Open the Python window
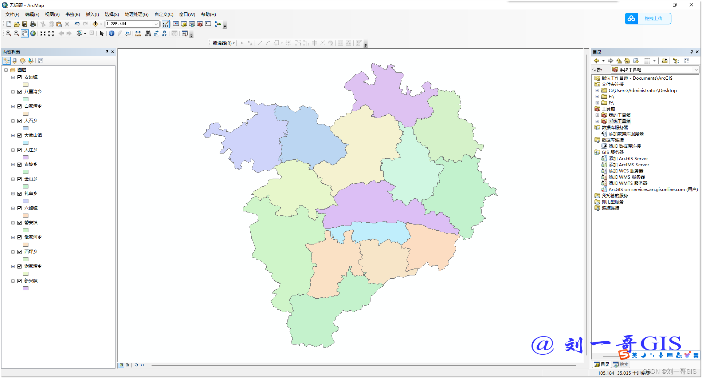The image size is (702, 378). click(208, 24)
